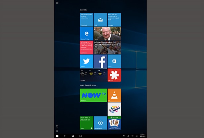The height and width of the screenshot is (138, 204).
Task: Click the Essentials group heading
Action: coord(83,10)
